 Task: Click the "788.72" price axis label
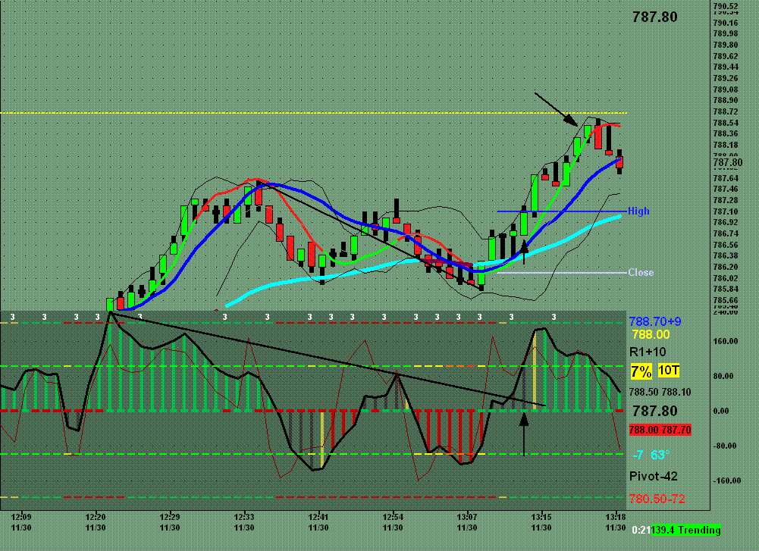pos(726,111)
